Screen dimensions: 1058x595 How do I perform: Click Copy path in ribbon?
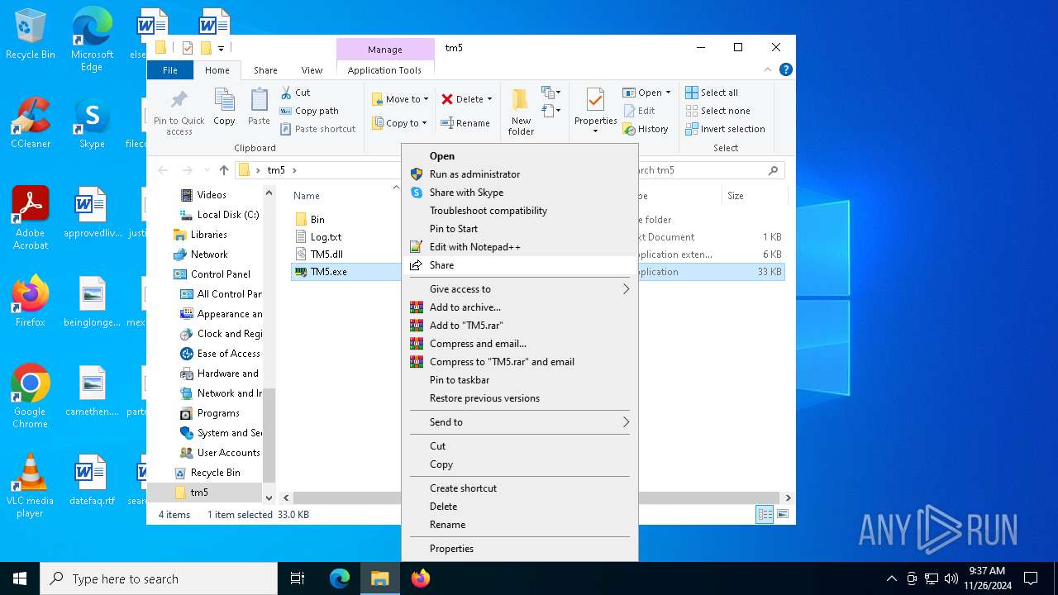(309, 111)
